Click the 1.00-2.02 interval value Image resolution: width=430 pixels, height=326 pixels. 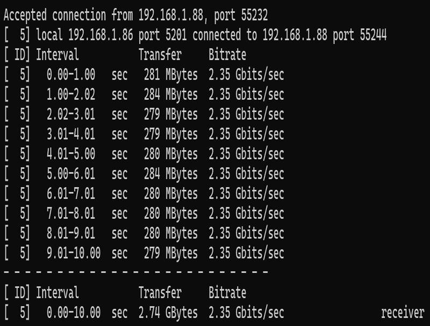71,94
